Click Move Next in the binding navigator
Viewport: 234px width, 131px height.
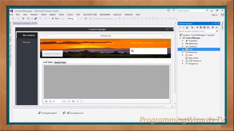(x=69, y=101)
